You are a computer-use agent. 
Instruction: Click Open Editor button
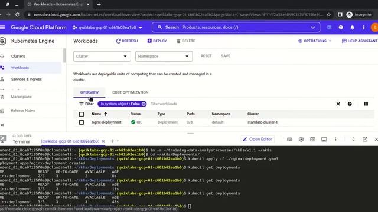[x=257, y=139]
